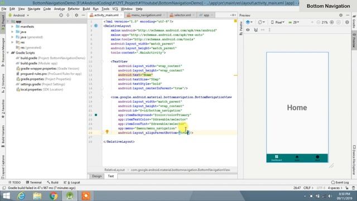The image size is (357, 201).
Task: Select local.properties file
Action: [39, 89]
